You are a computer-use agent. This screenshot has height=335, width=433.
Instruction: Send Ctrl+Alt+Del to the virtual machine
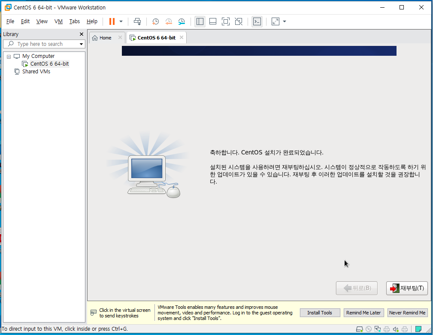coord(137,21)
